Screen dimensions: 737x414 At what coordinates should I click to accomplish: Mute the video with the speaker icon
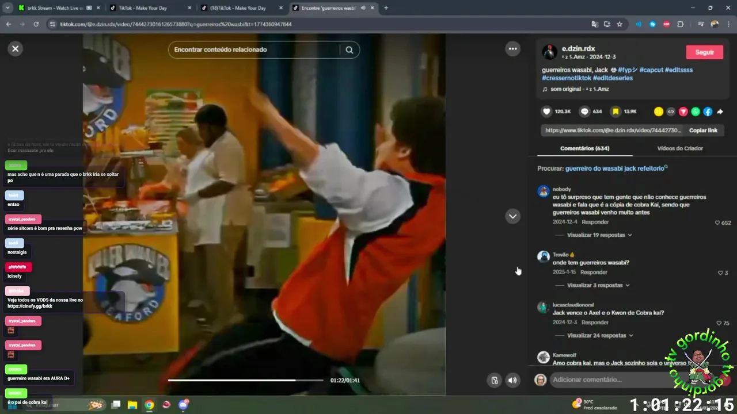click(512, 380)
